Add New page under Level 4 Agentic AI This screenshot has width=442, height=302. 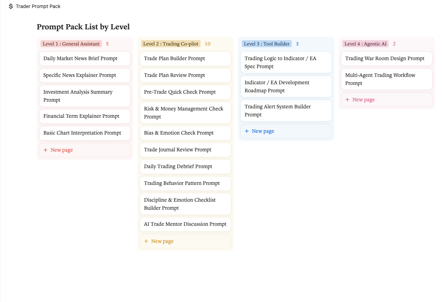[387, 100]
